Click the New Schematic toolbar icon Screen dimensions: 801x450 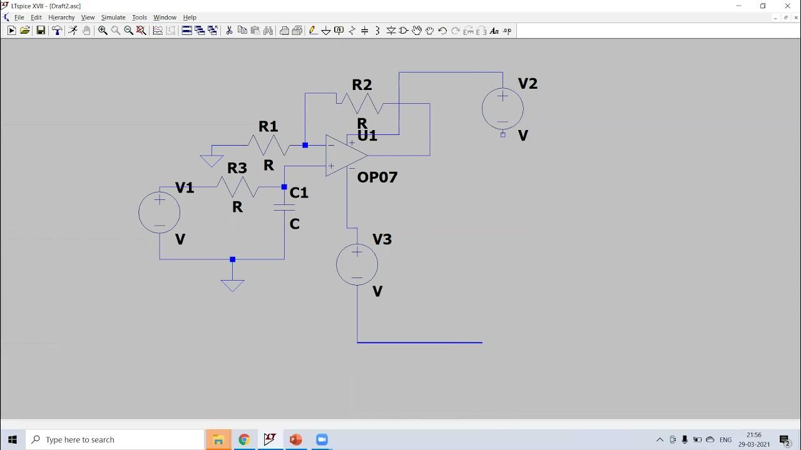coord(11,31)
